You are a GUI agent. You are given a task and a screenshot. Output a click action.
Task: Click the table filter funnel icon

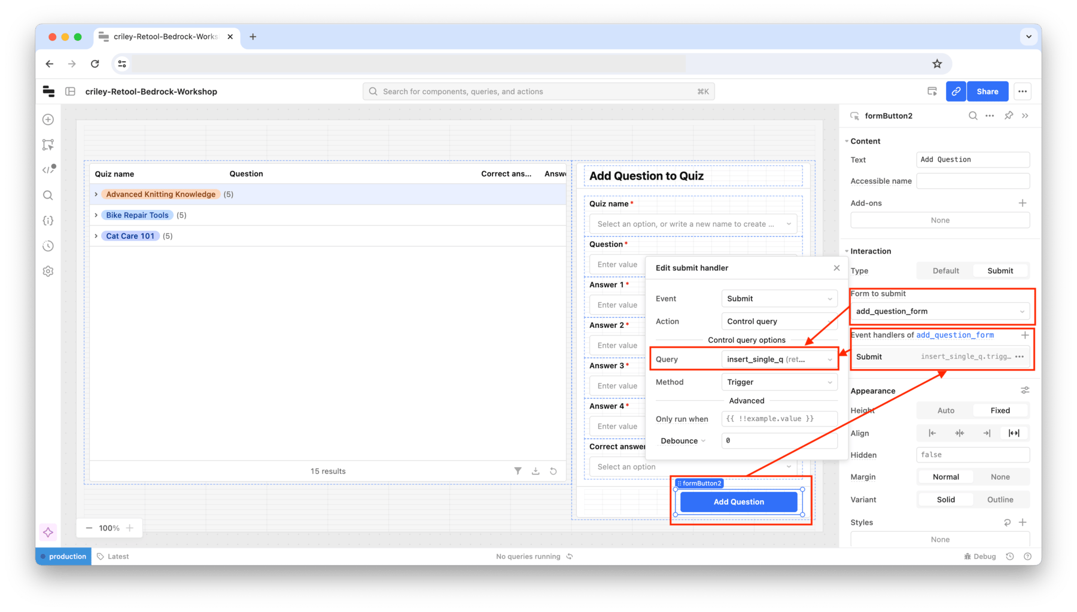518,471
